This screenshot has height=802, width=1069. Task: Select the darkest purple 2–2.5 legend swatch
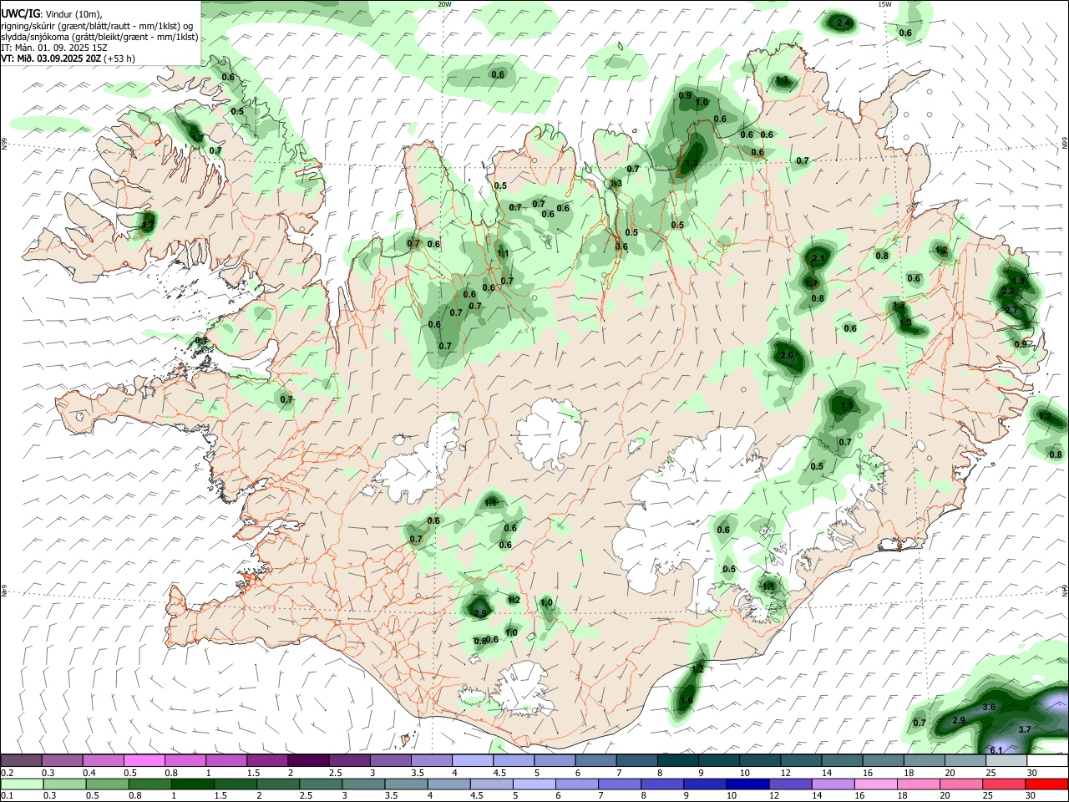click(308, 761)
